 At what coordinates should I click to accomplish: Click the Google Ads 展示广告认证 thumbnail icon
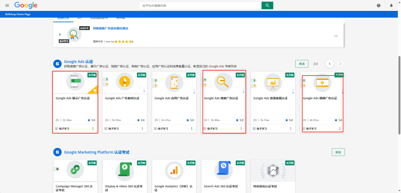coord(75,81)
